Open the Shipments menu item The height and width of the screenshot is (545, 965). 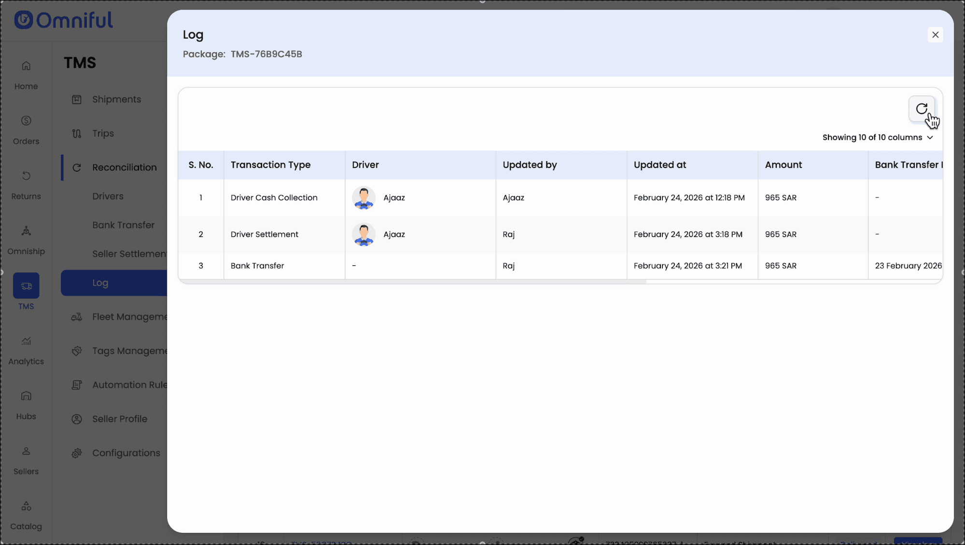[116, 99]
